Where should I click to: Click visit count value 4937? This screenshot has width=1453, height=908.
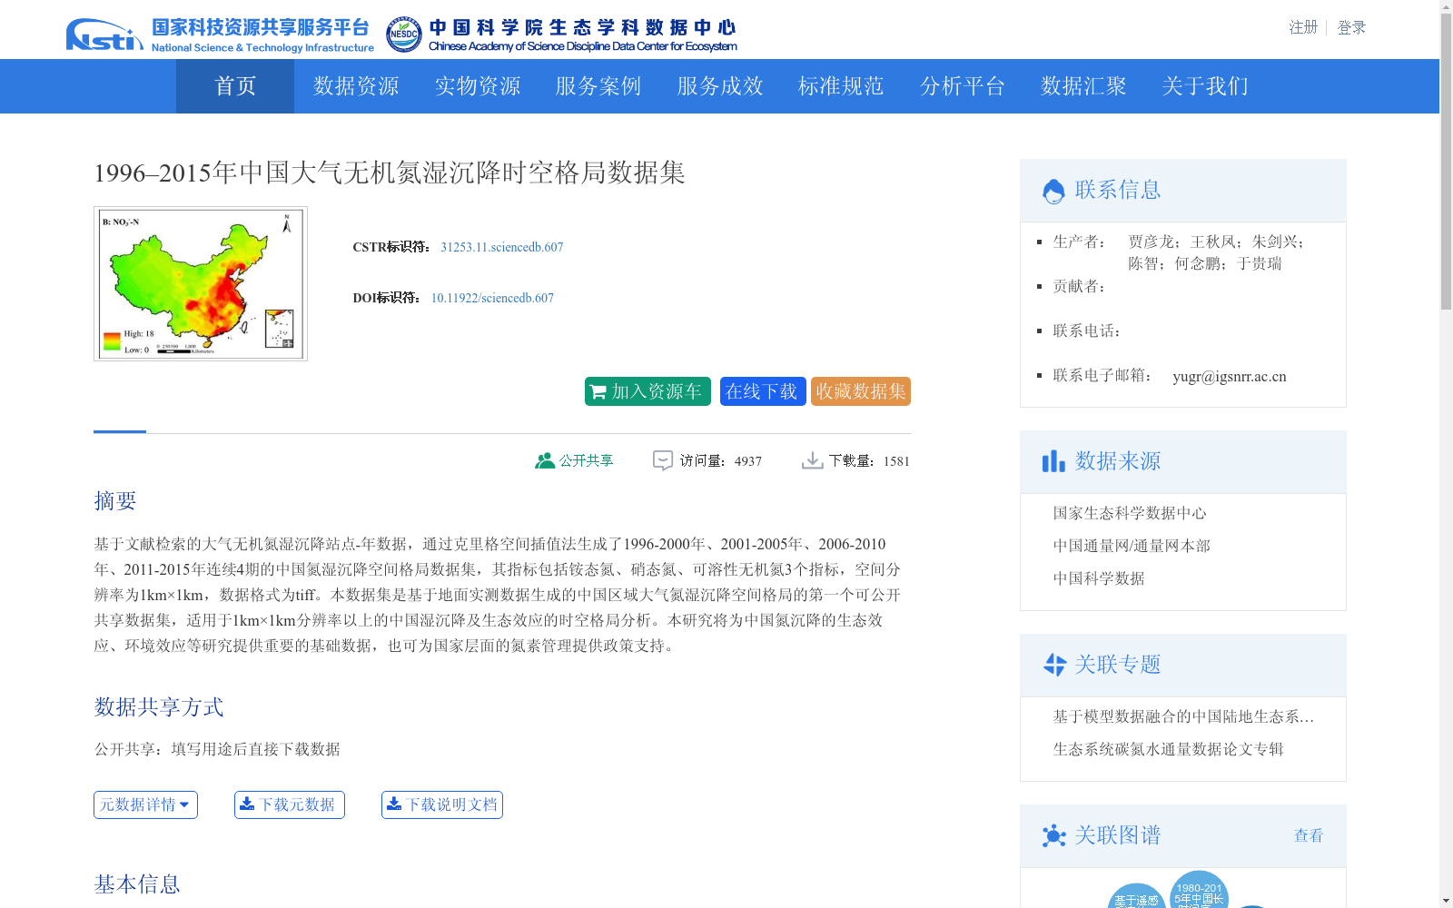click(x=748, y=461)
